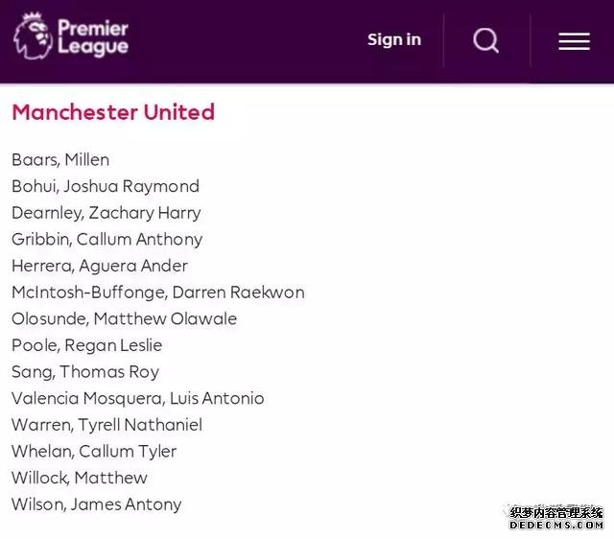Click the Premier League lion logo
The width and height of the screenshot is (614, 539).
(33, 36)
